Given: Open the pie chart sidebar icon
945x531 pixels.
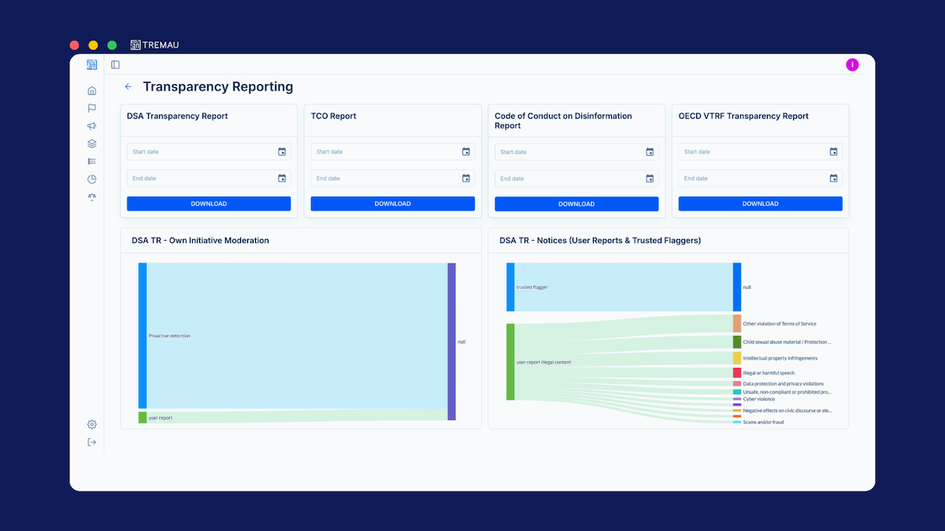Looking at the screenshot, I should click(92, 179).
